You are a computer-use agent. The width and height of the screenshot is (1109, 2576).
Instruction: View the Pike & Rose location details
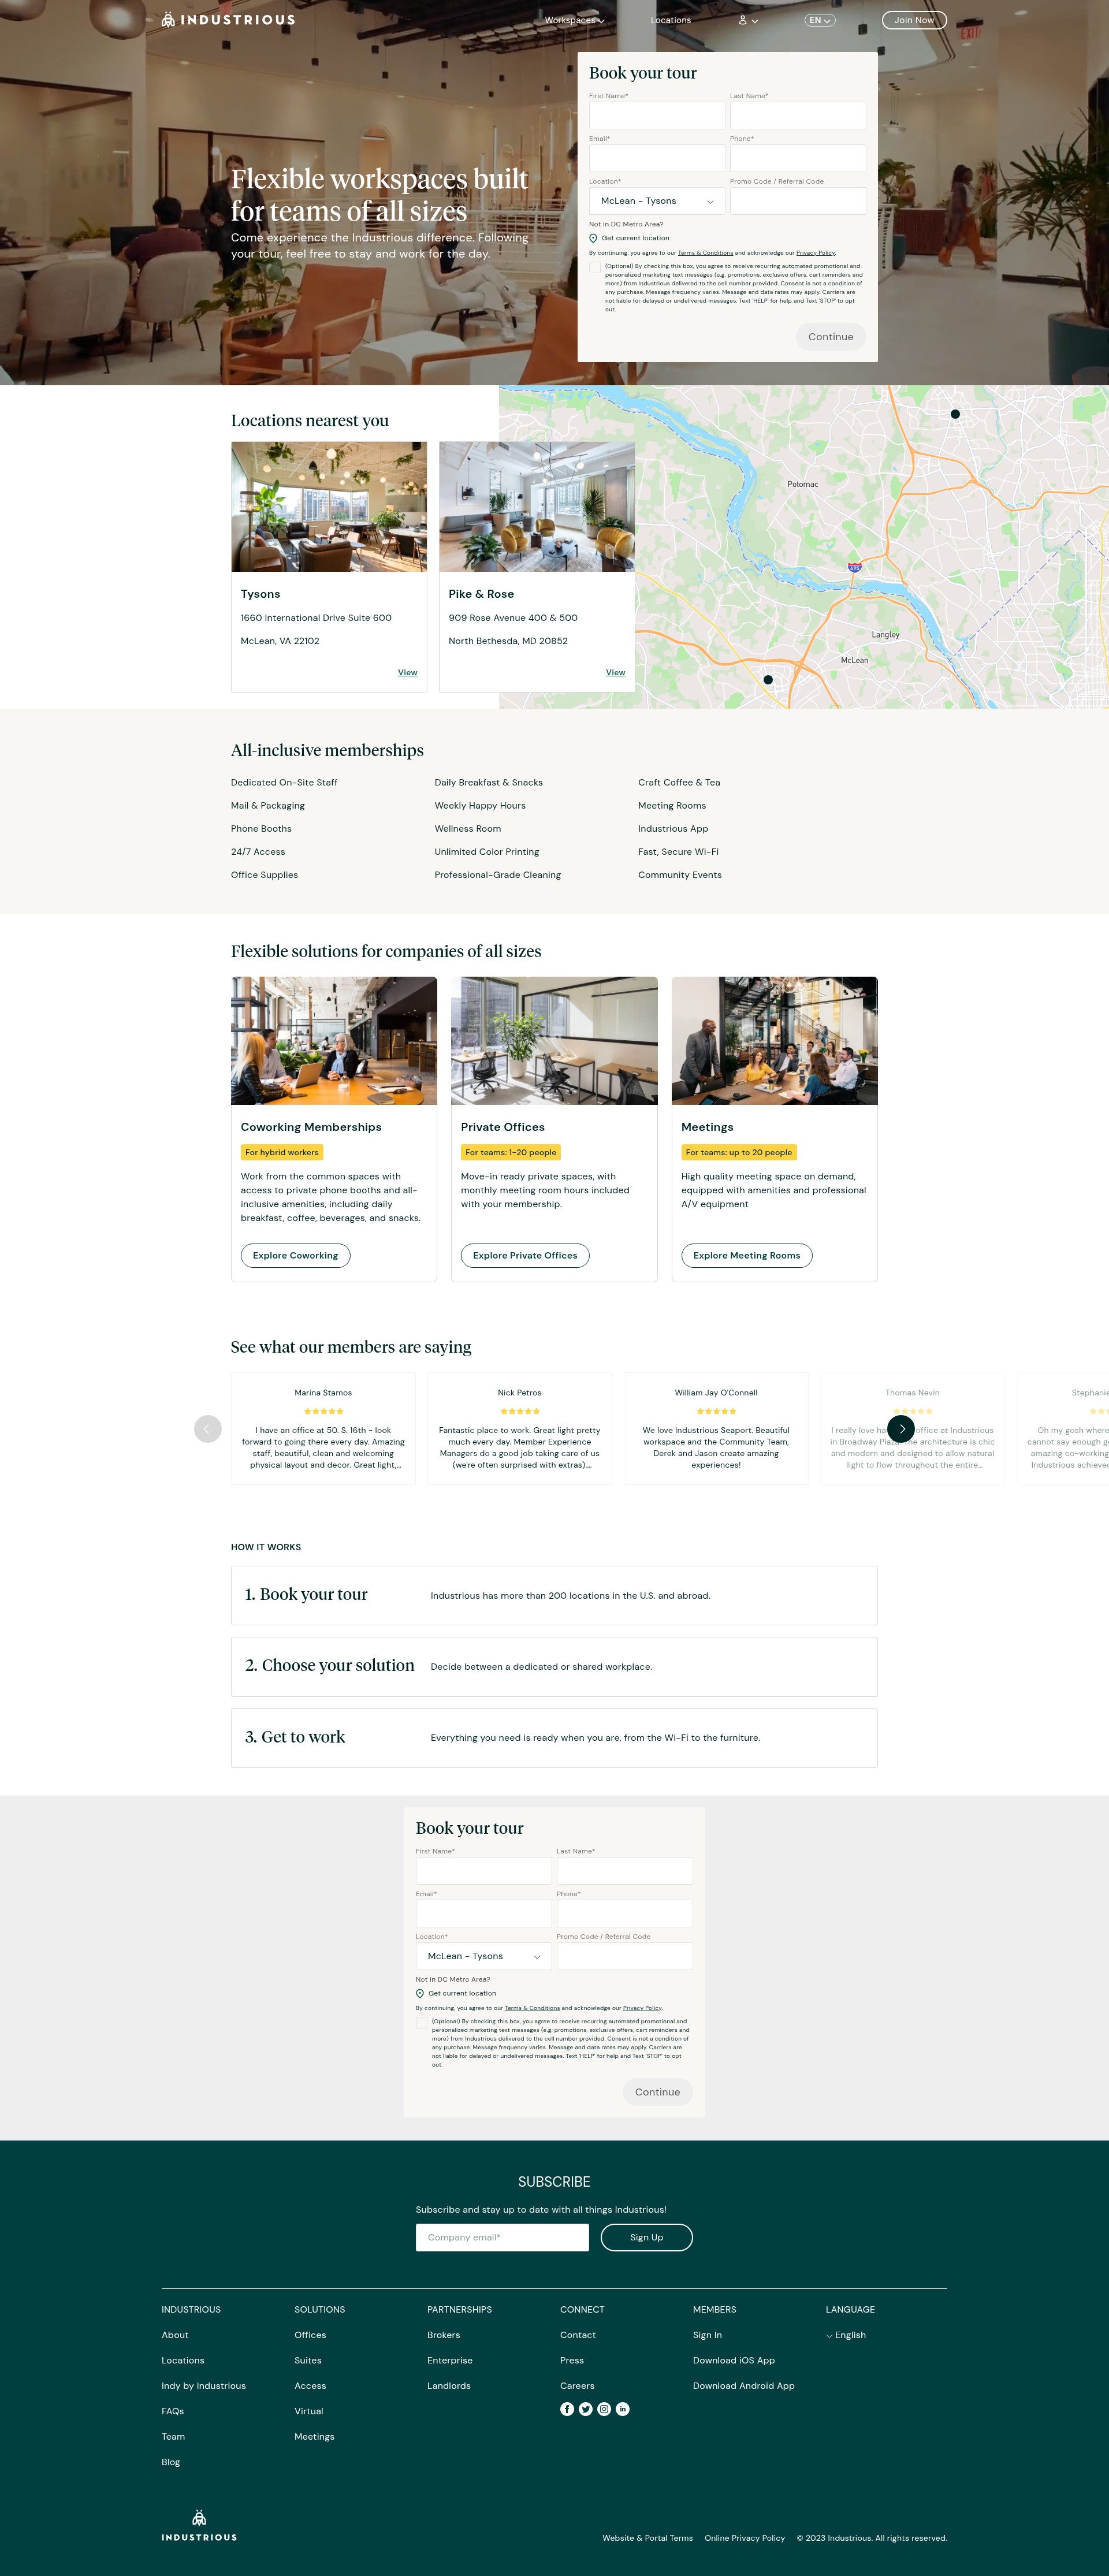pyautogui.click(x=616, y=672)
